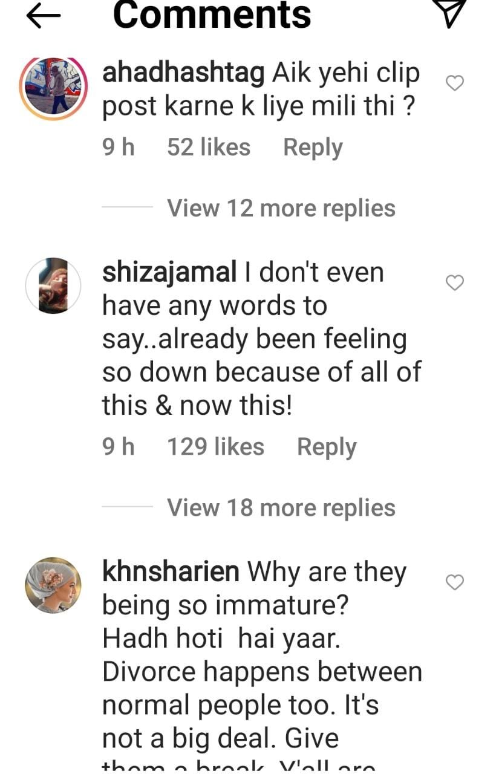Open the share paper plane icon

(453, 15)
